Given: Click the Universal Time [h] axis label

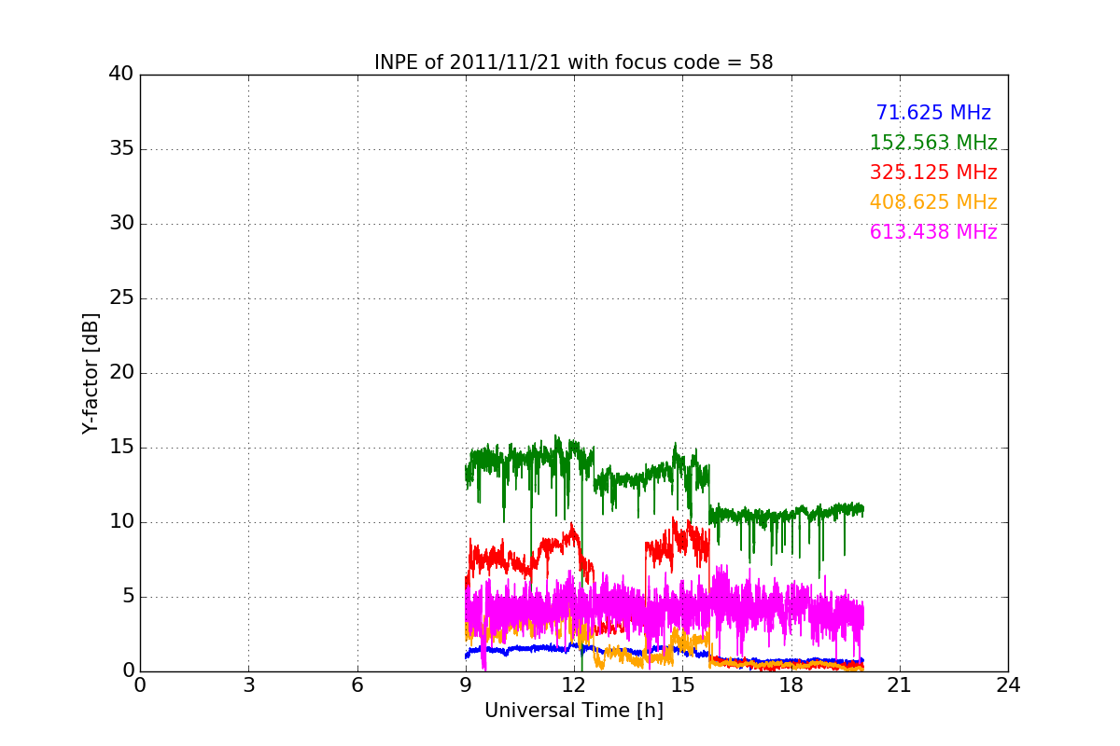Looking at the screenshot, I should click(573, 711).
